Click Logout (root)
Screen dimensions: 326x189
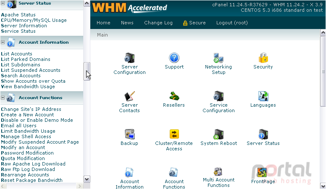coord(232,23)
